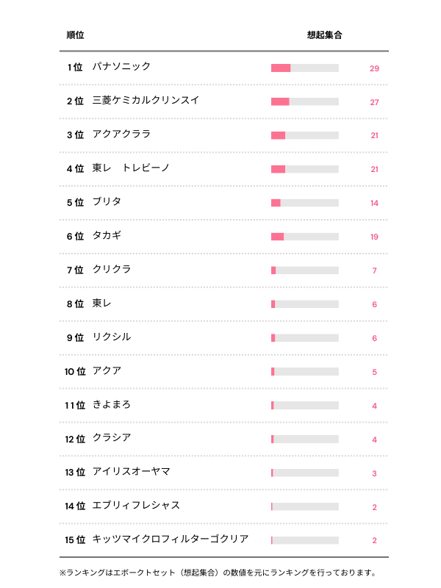Click the パナソニック brand name
The height and width of the screenshot is (588, 441).
(x=121, y=67)
